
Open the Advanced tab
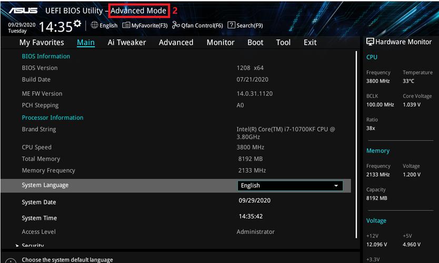pos(176,43)
